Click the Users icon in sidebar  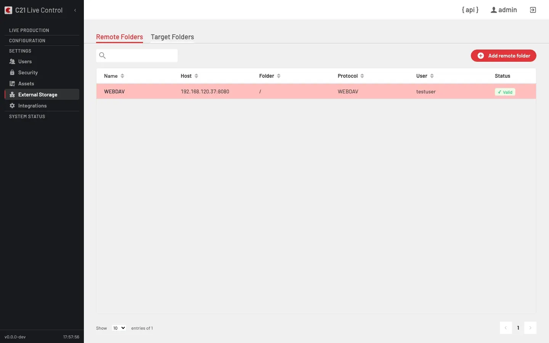click(12, 61)
